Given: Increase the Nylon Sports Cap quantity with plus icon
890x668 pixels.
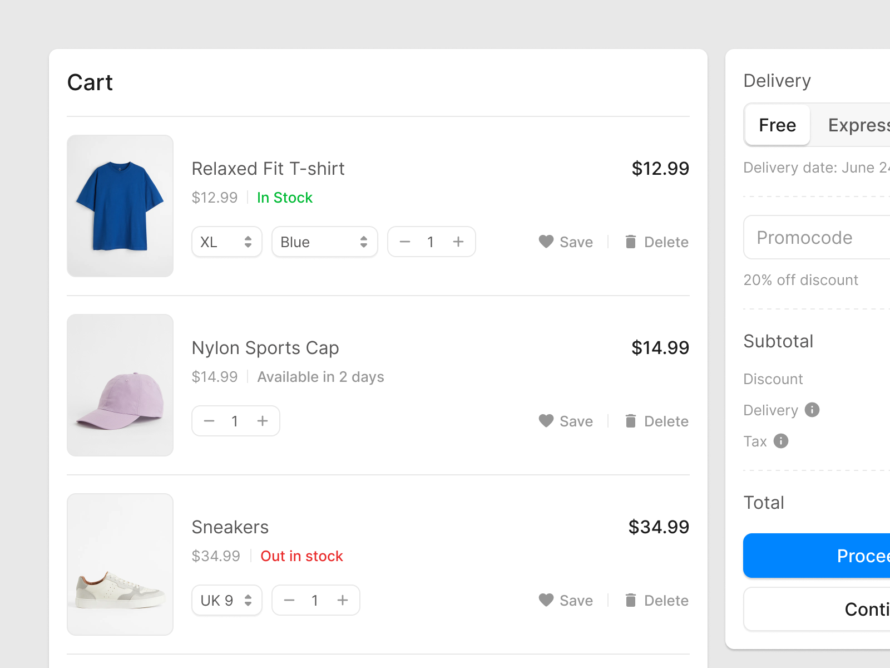Looking at the screenshot, I should coord(263,421).
